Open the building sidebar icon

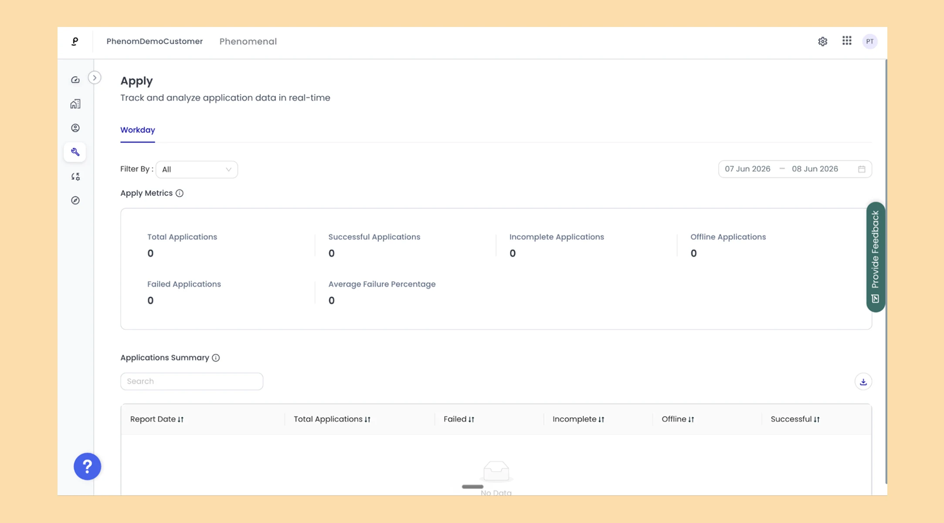pyautogui.click(x=75, y=104)
